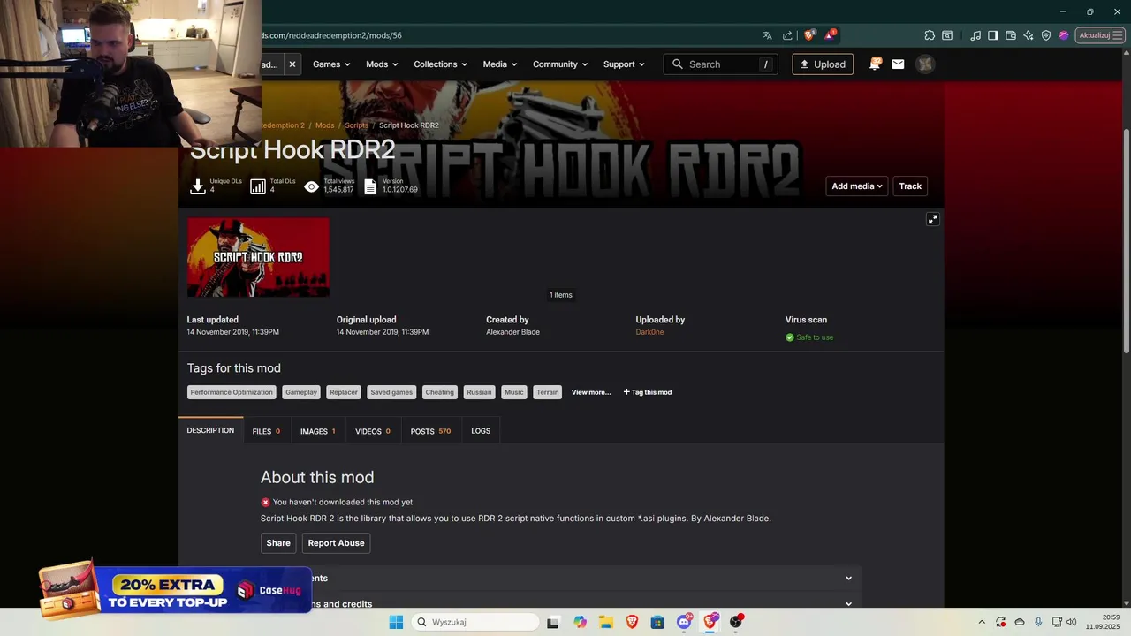Click the Terrain tag
Viewport: 1131px width, 636px height.
coord(548,392)
